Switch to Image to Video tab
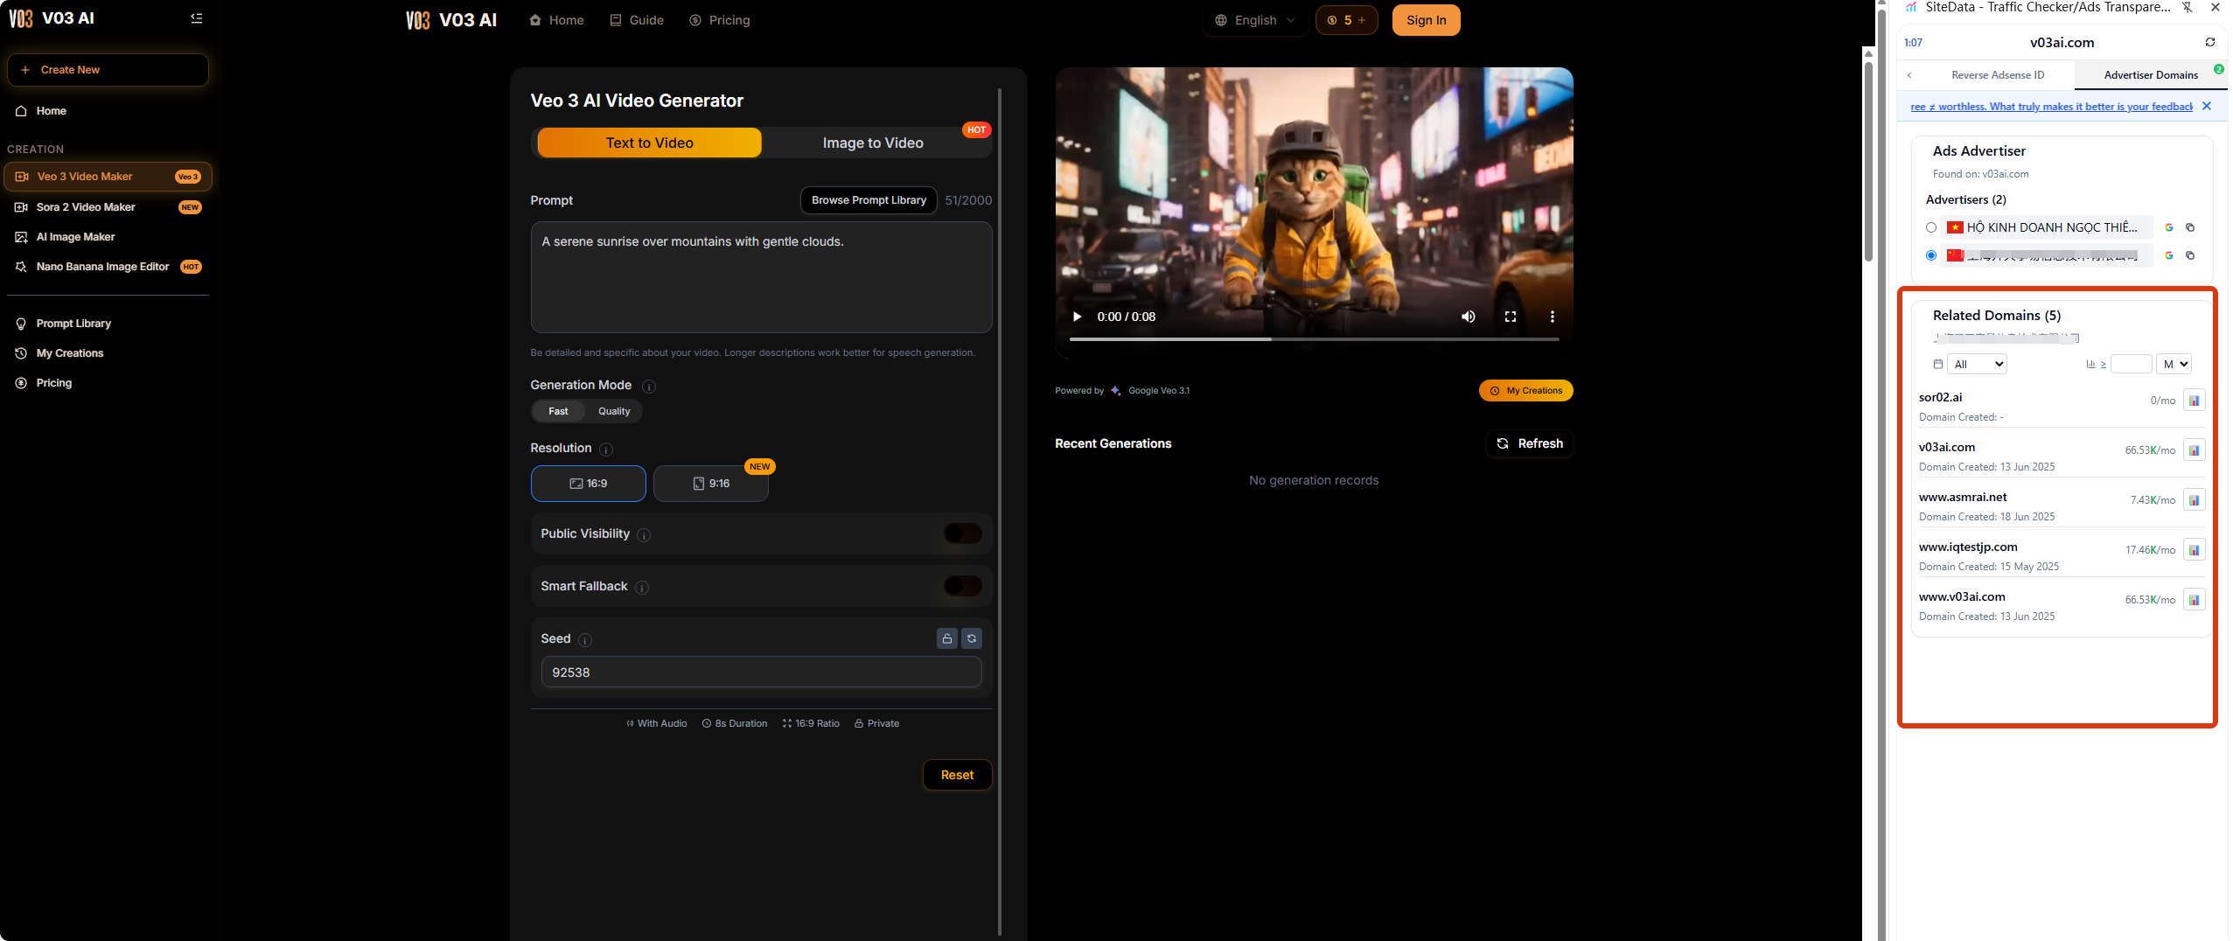 (872, 143)
